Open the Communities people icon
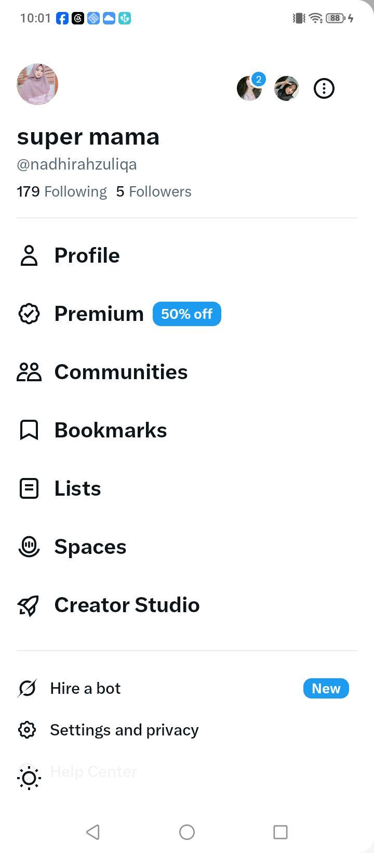374x853 pixels. point(29,372)
